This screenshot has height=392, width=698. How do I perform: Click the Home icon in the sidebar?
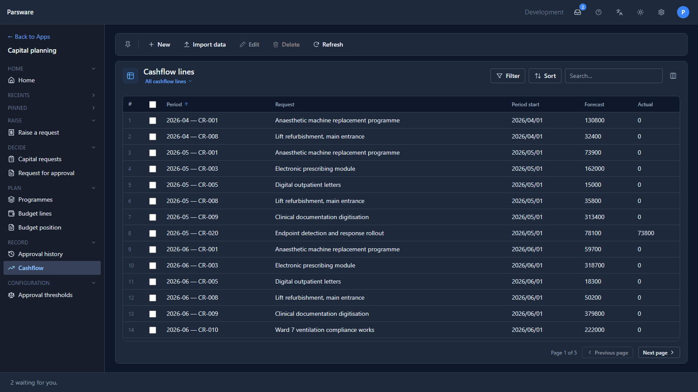11,80
